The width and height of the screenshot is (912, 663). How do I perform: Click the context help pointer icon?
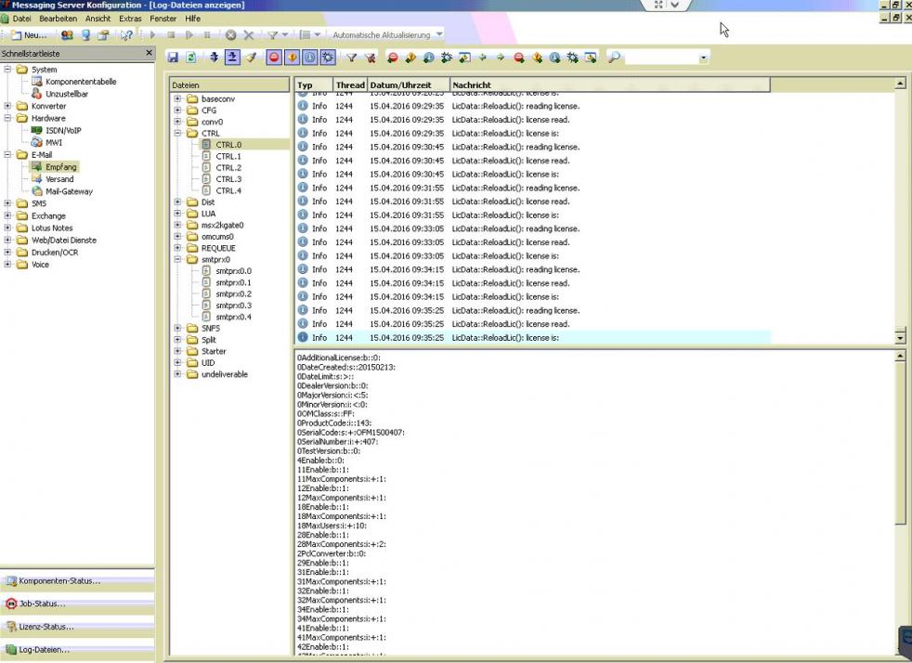[125, 34]
